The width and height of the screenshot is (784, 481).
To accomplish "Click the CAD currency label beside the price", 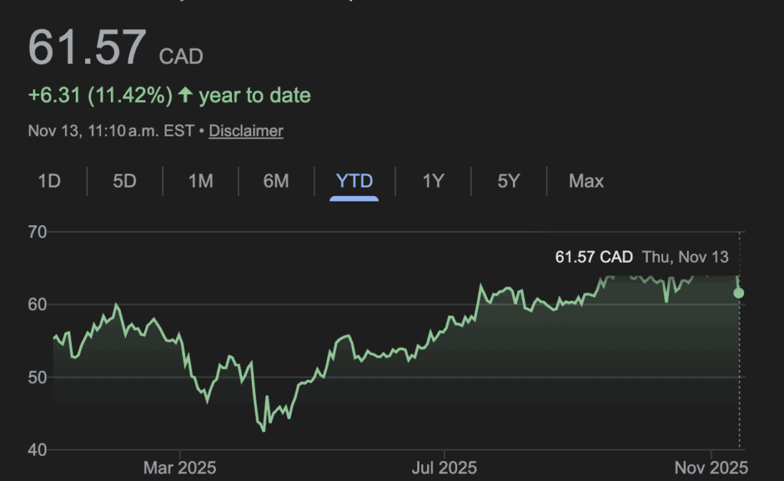I will tap(181, 56).
